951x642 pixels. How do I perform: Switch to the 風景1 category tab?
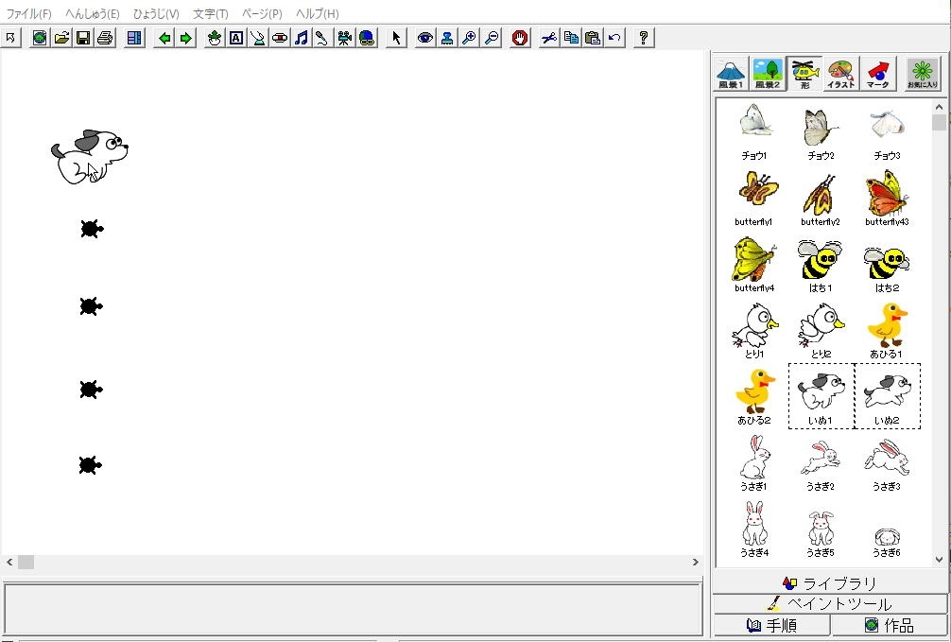pos(731,74)
